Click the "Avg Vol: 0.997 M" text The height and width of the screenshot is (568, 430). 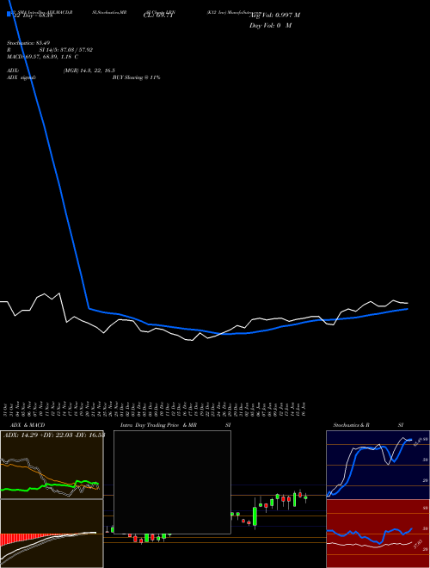(x=274, y=15)
